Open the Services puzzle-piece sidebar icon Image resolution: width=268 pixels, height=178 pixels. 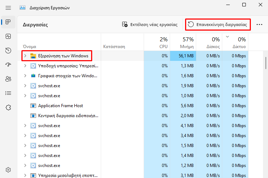coord(8,108)
